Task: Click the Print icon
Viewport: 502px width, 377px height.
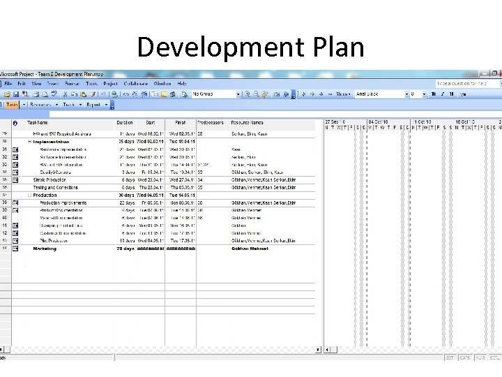Action: [36, 94]
